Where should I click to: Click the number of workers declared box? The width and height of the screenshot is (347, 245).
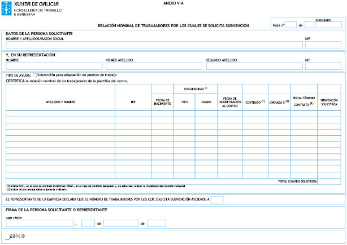tap(216, 199)
